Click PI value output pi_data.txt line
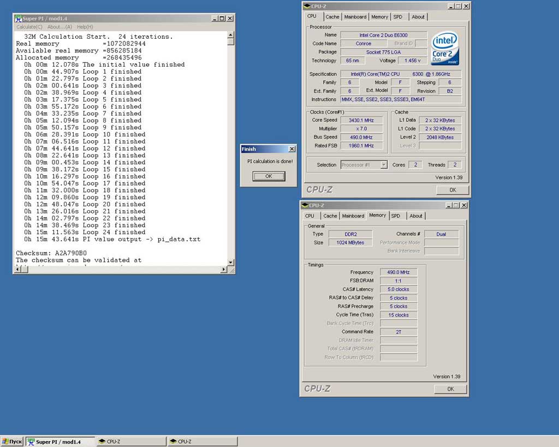This screenshot has width=559, height=447. [112, 239]
